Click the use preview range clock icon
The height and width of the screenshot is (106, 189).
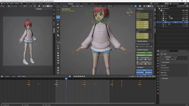tap(138, 77)
